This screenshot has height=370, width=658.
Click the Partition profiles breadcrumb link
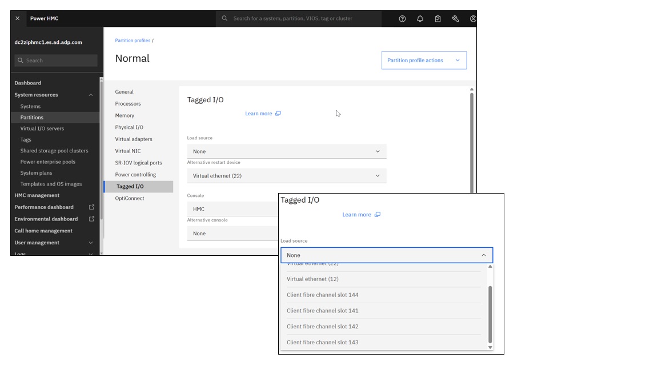tap(133, 41)
